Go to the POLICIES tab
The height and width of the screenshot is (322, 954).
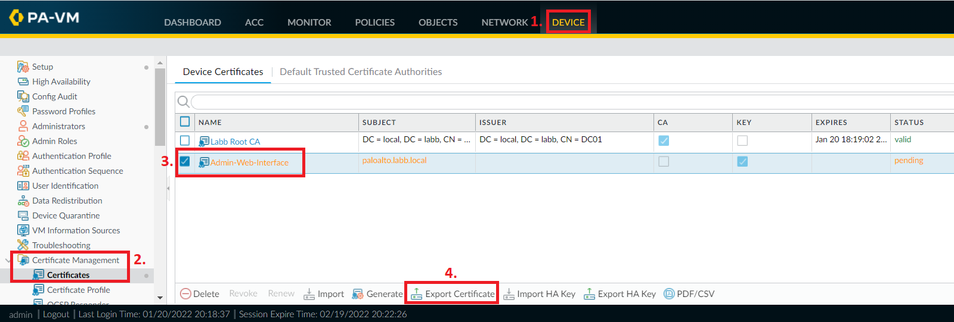374,22
